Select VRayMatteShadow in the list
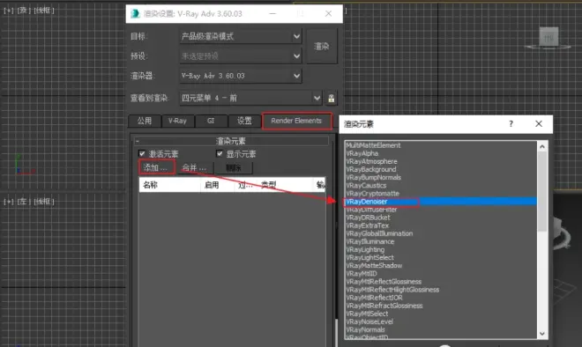582x347 pixels. pyautogui.click(x=374, y=265)
